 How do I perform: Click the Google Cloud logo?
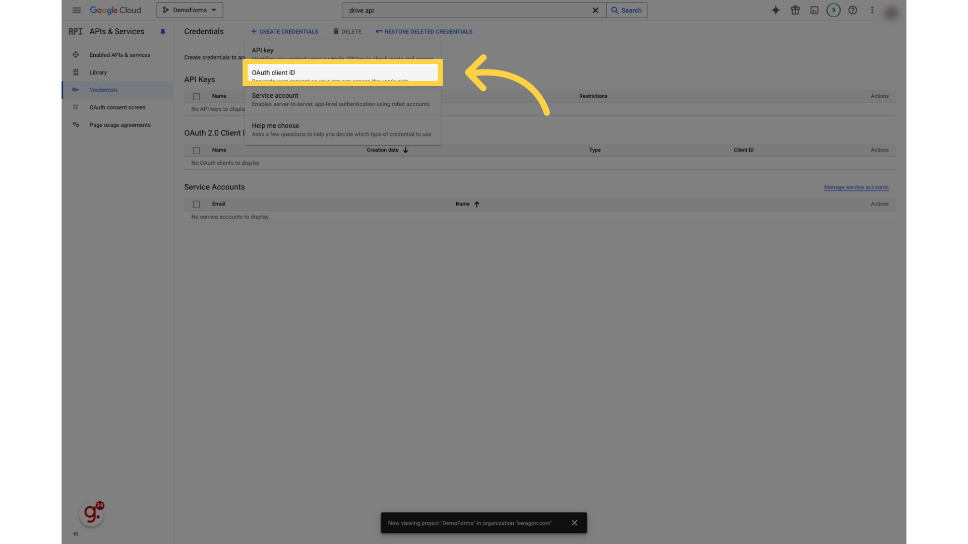click(115, 10)
